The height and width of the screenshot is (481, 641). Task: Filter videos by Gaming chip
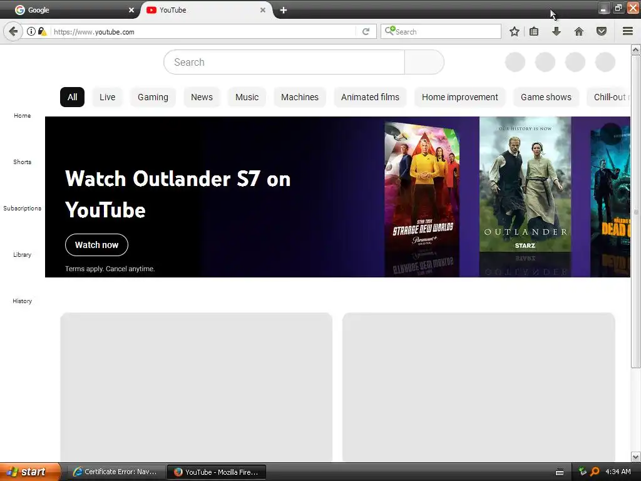click(153, 97)
